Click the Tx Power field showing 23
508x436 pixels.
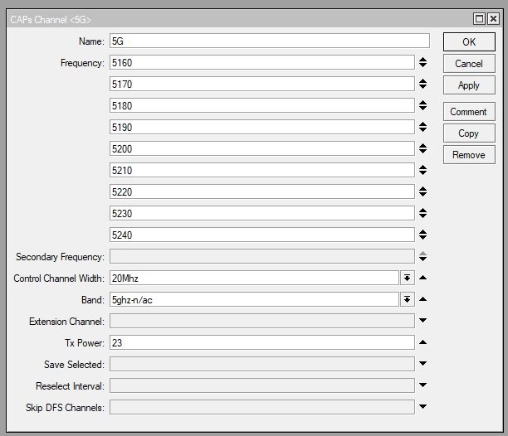coord(261,343)
